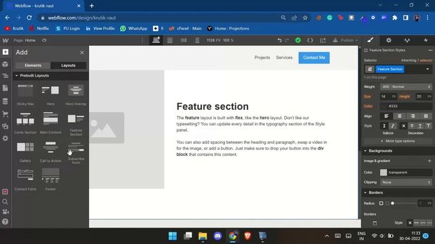Click the font color #333 field
Screen dimensions: 435x244
coord(406,106)
